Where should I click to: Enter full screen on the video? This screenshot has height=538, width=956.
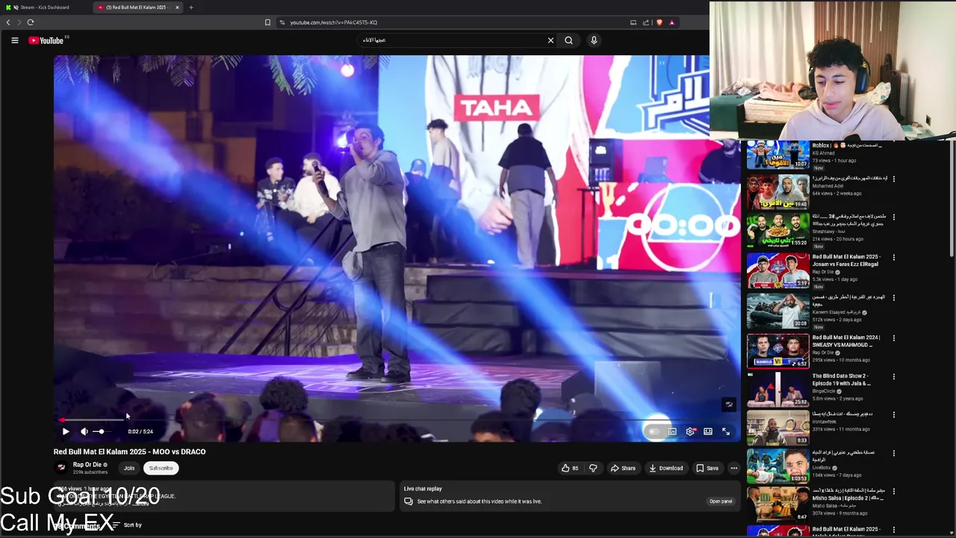(726, 431)
